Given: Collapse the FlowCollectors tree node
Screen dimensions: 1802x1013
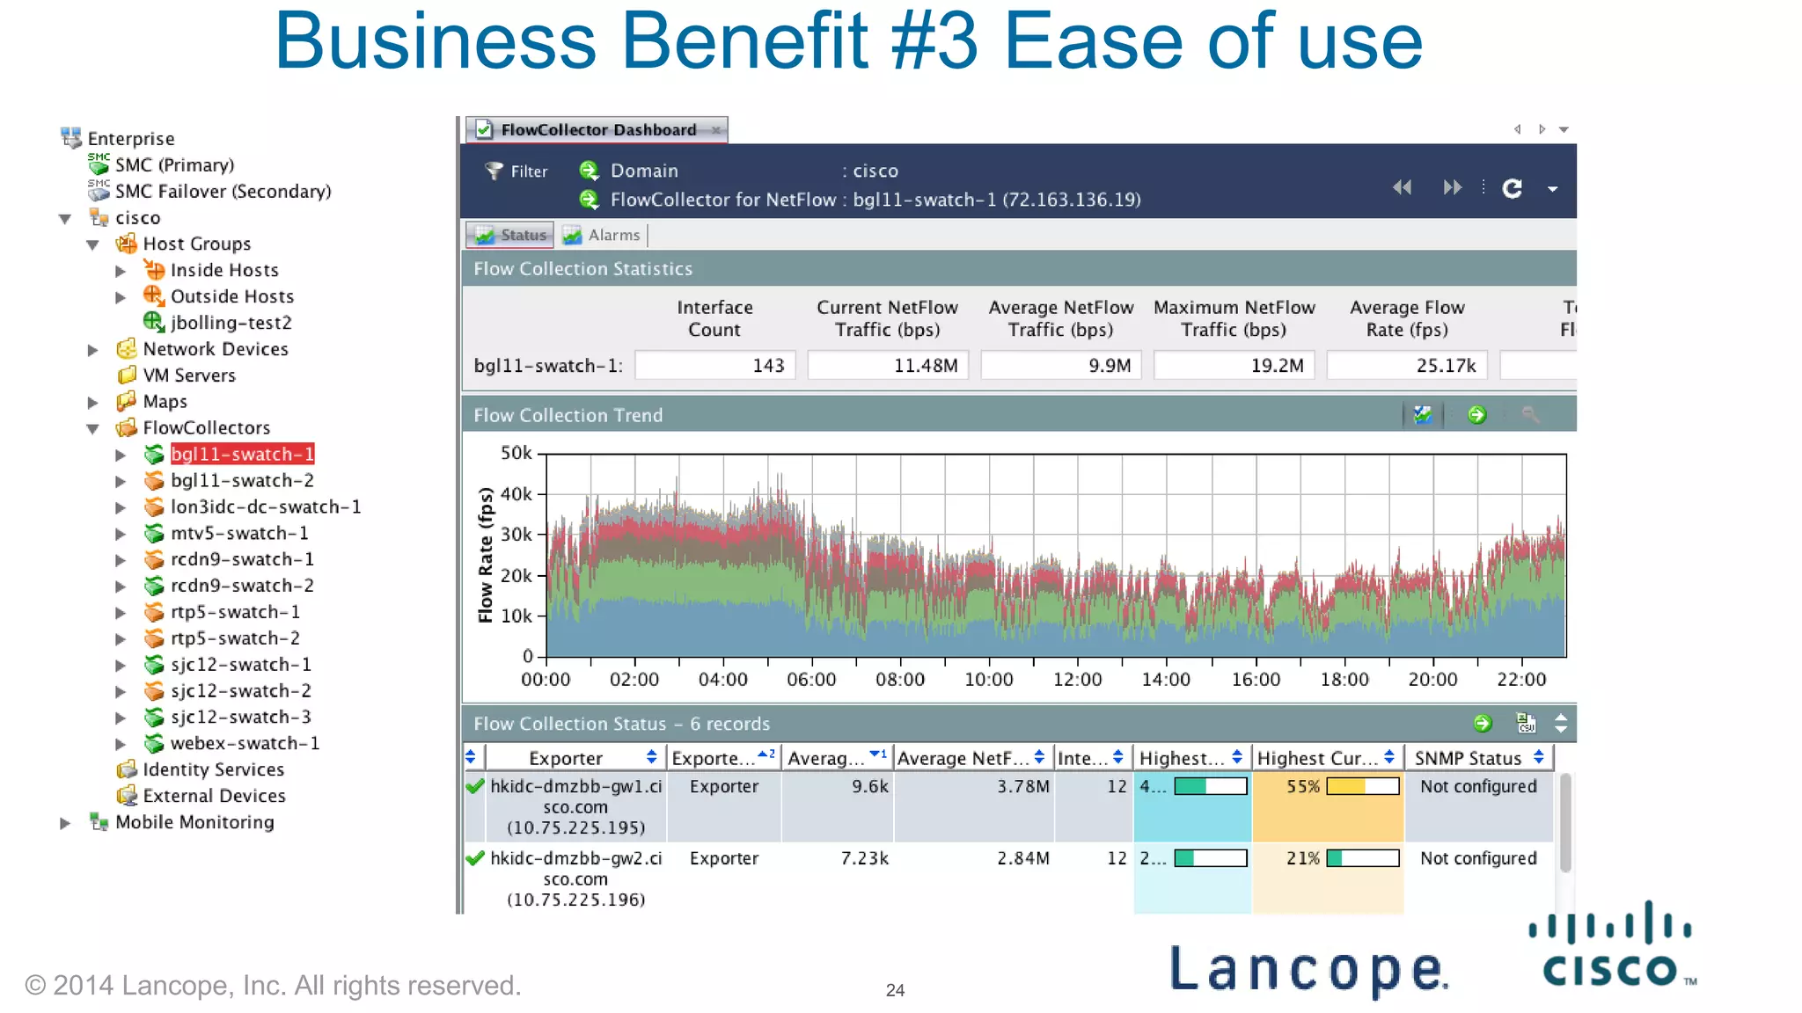Looking at the screenshot, I should tap(92, 429).
